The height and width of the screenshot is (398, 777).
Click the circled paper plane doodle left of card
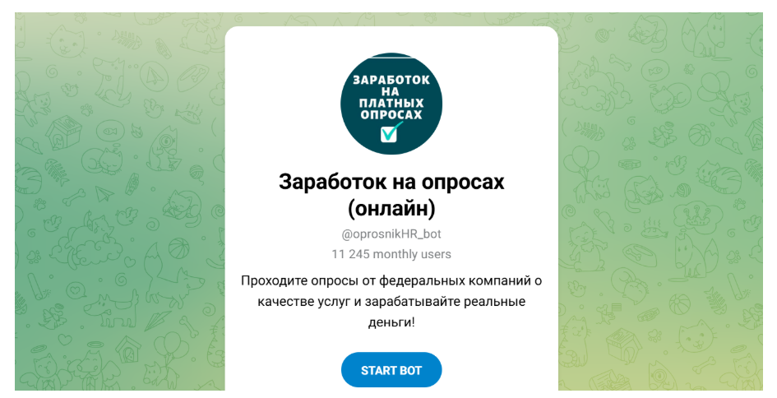point(154,76)
